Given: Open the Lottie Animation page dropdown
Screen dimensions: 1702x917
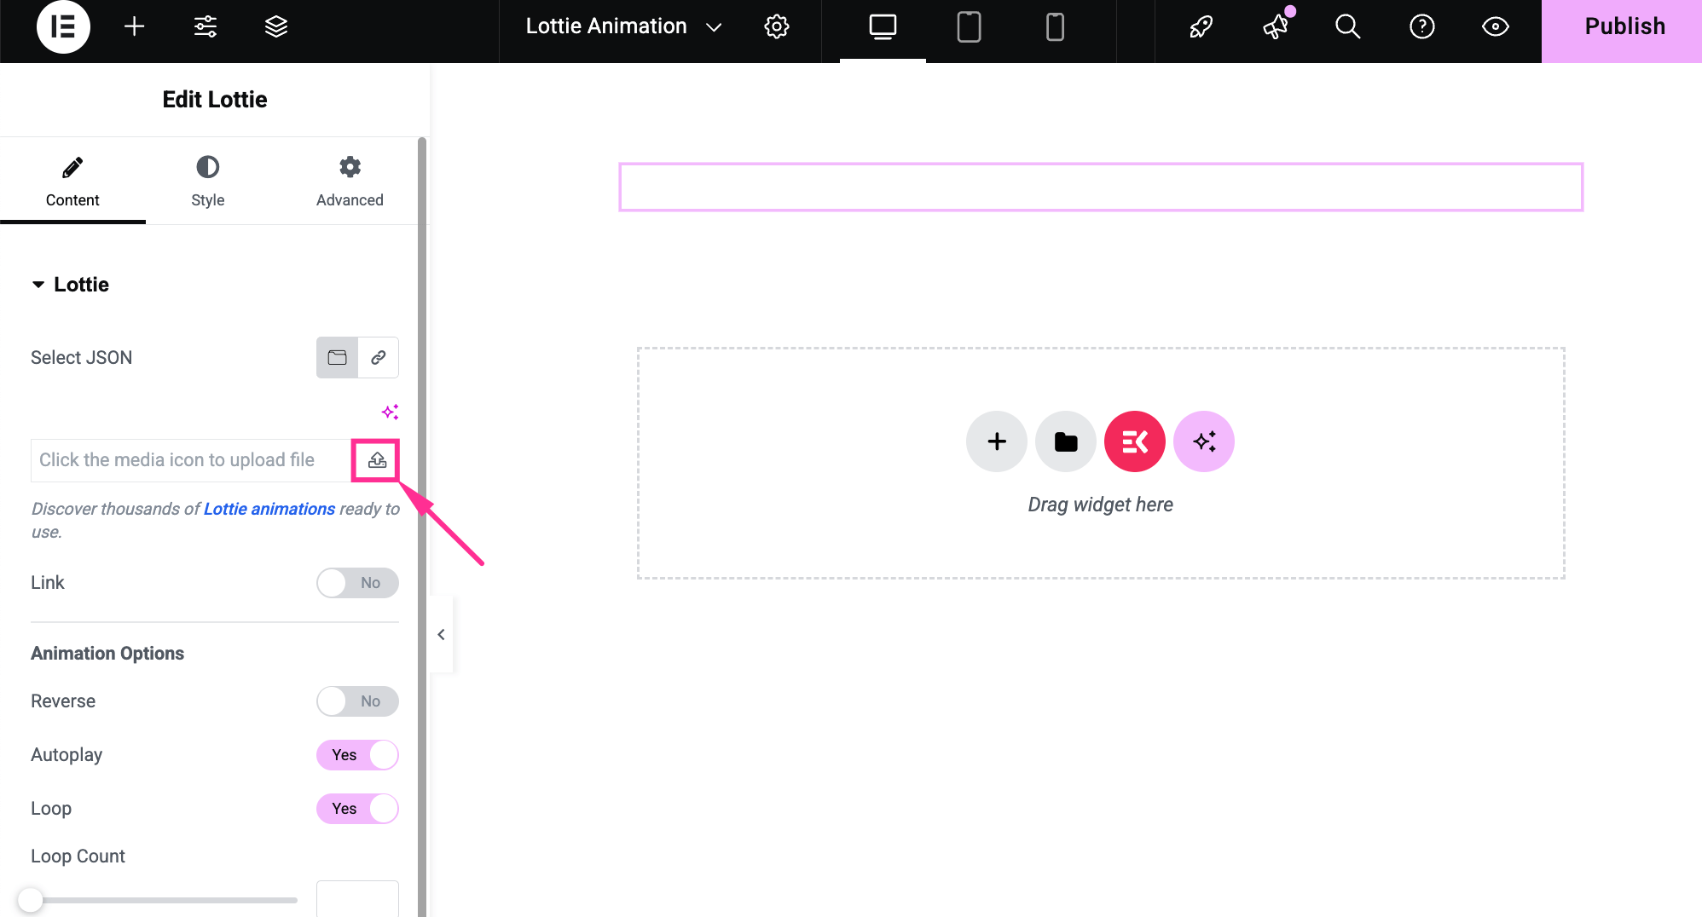Looking at the screenshot, I should tap(713, 26).
